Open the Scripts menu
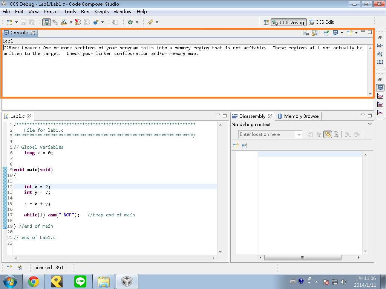 click(x=101, y=12)
